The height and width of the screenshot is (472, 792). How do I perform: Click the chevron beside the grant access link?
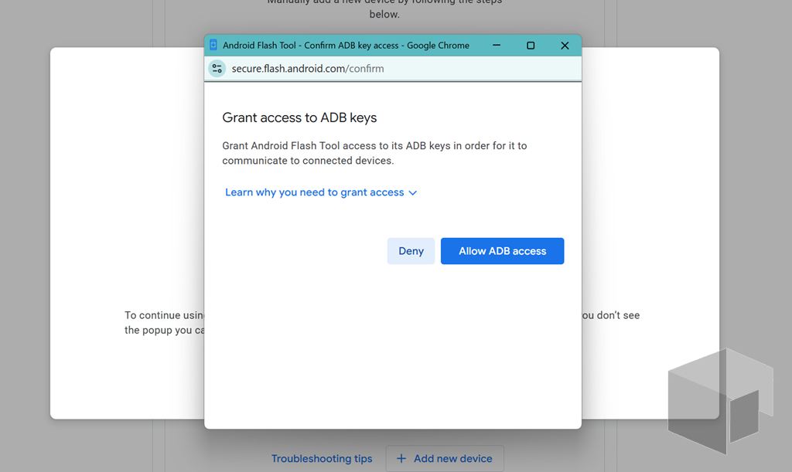(x=413, y=192)
